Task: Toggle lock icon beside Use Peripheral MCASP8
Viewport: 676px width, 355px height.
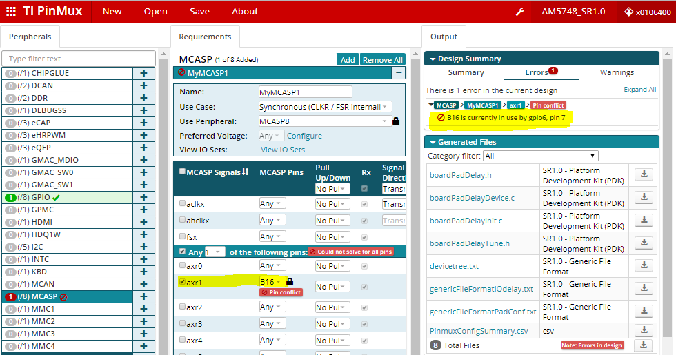Action: coord(396,121)
